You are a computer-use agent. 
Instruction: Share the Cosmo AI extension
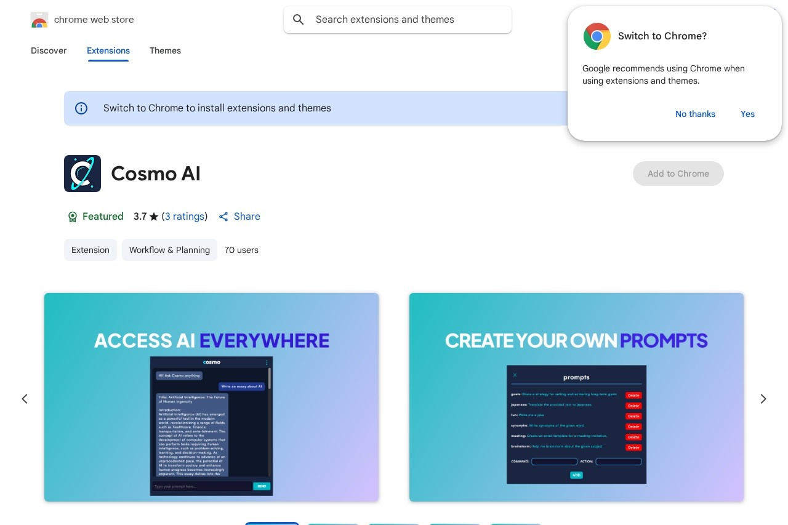pos(239,217)
